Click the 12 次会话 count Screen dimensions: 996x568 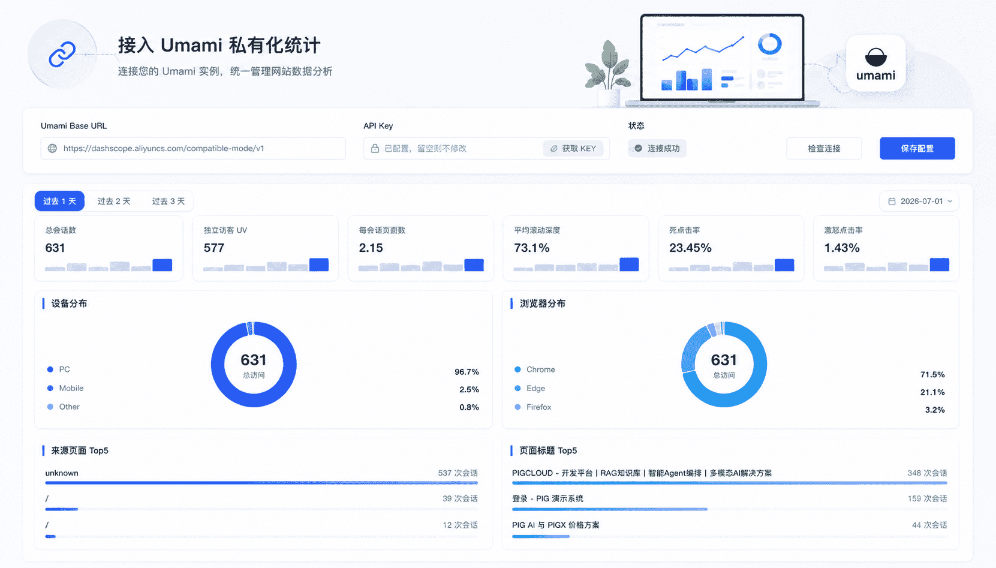[x=460, y=525]
